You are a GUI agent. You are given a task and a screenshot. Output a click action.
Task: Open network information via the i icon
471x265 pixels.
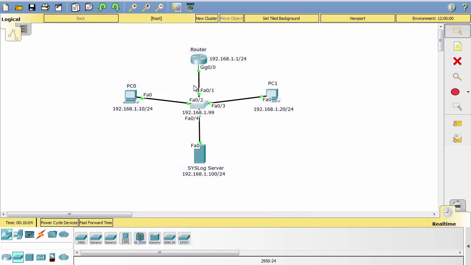pos(452,7)
